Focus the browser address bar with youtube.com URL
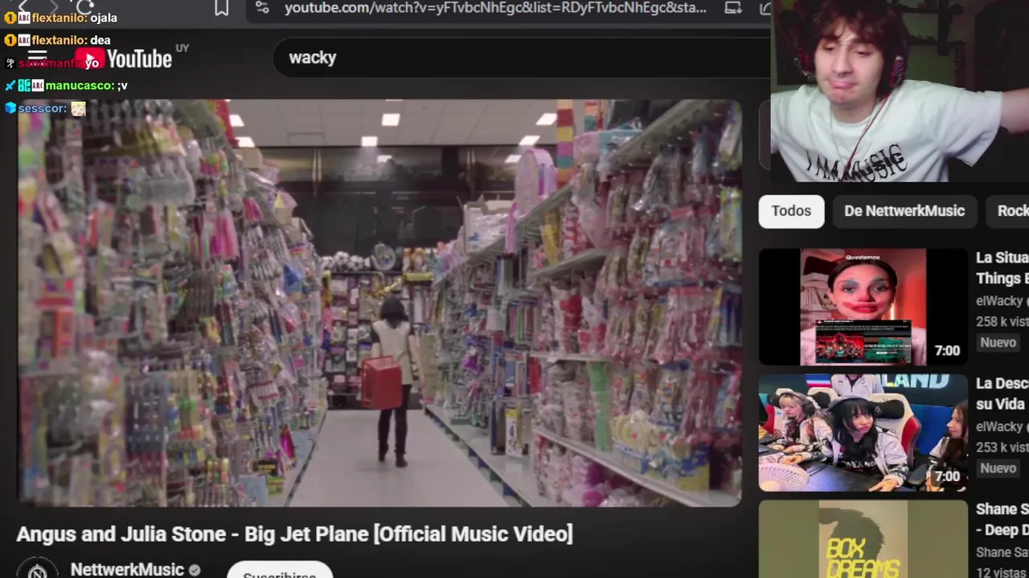The image size is (1029, 578). click(x=495, y=8)
